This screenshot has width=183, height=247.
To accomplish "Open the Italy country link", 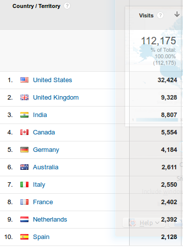I will (39, 185).
